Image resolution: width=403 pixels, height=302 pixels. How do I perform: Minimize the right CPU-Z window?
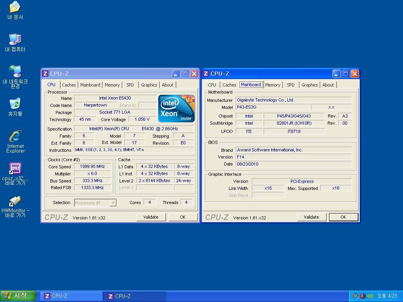[336, 74]
